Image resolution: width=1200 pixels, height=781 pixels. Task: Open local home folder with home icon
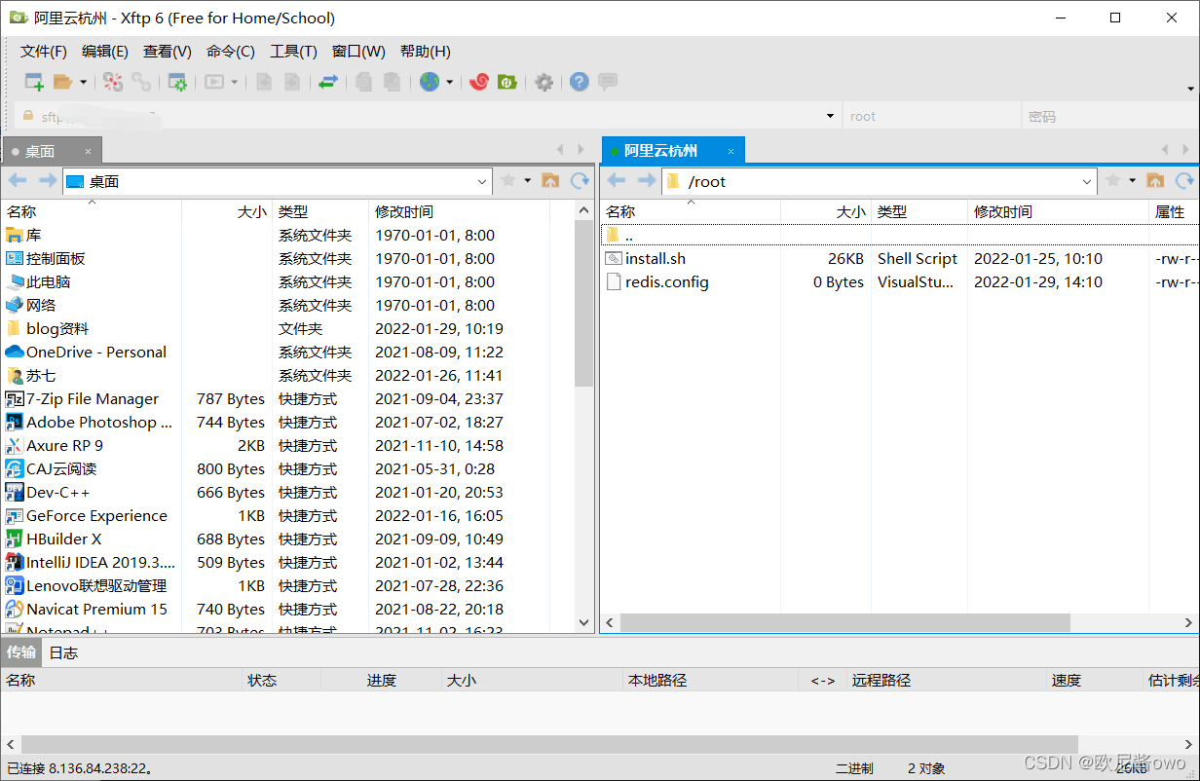(550, 181)
